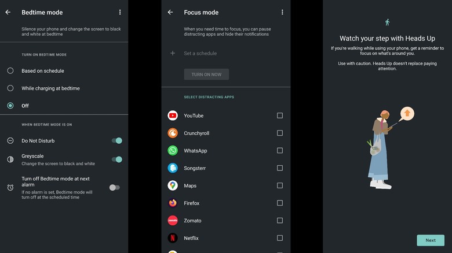
Task: Choose While charging at bedtime
Action: pyautogui.click(x=10, y=88)
